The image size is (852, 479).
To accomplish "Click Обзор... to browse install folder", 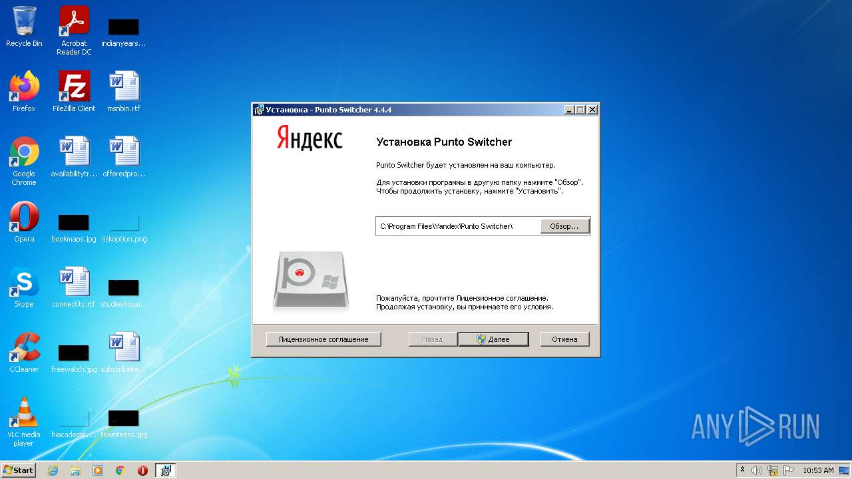I will pos(564,226).
